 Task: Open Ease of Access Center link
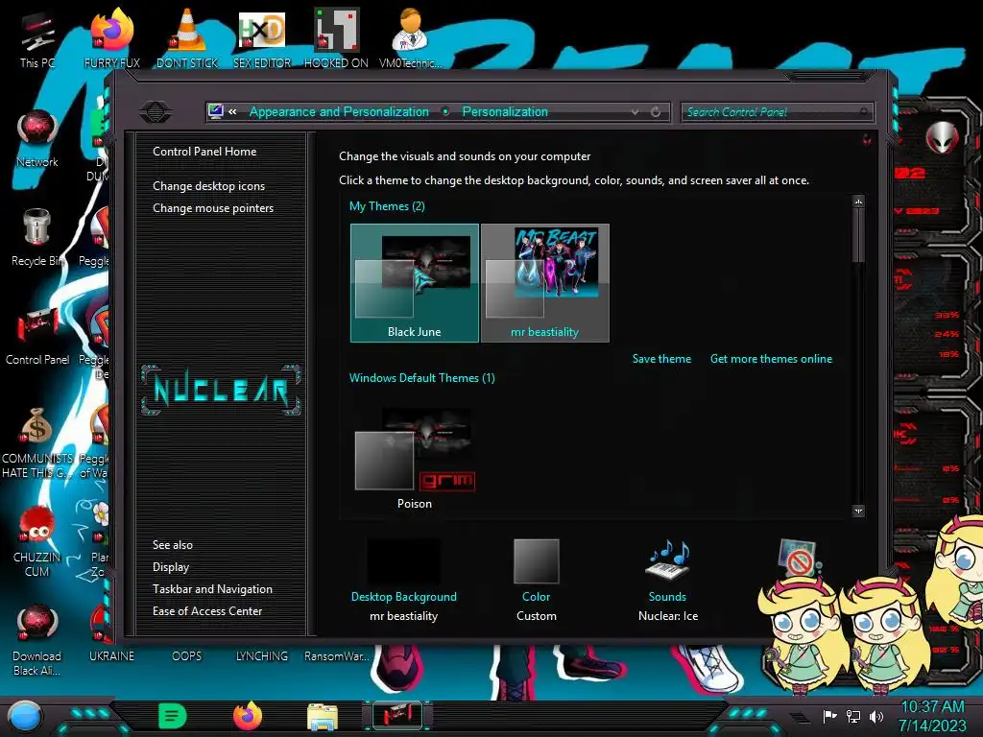[x=207, y=611]
